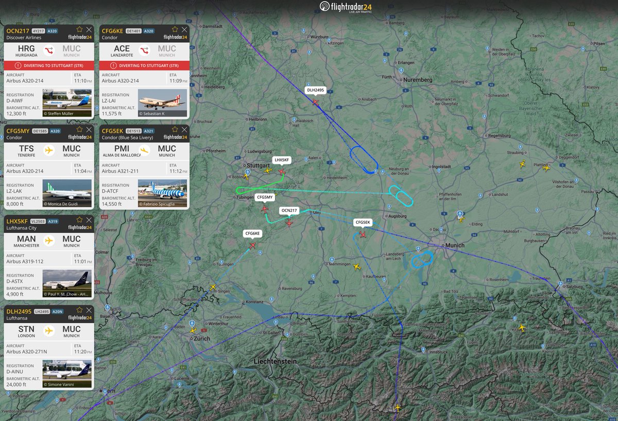This screenshot has width=618, height=421.
Task: Select the red DLH2495 aircraft on map
Action: 315,102
